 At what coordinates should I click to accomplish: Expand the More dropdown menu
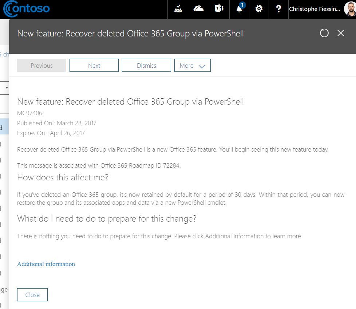(193, 66)
